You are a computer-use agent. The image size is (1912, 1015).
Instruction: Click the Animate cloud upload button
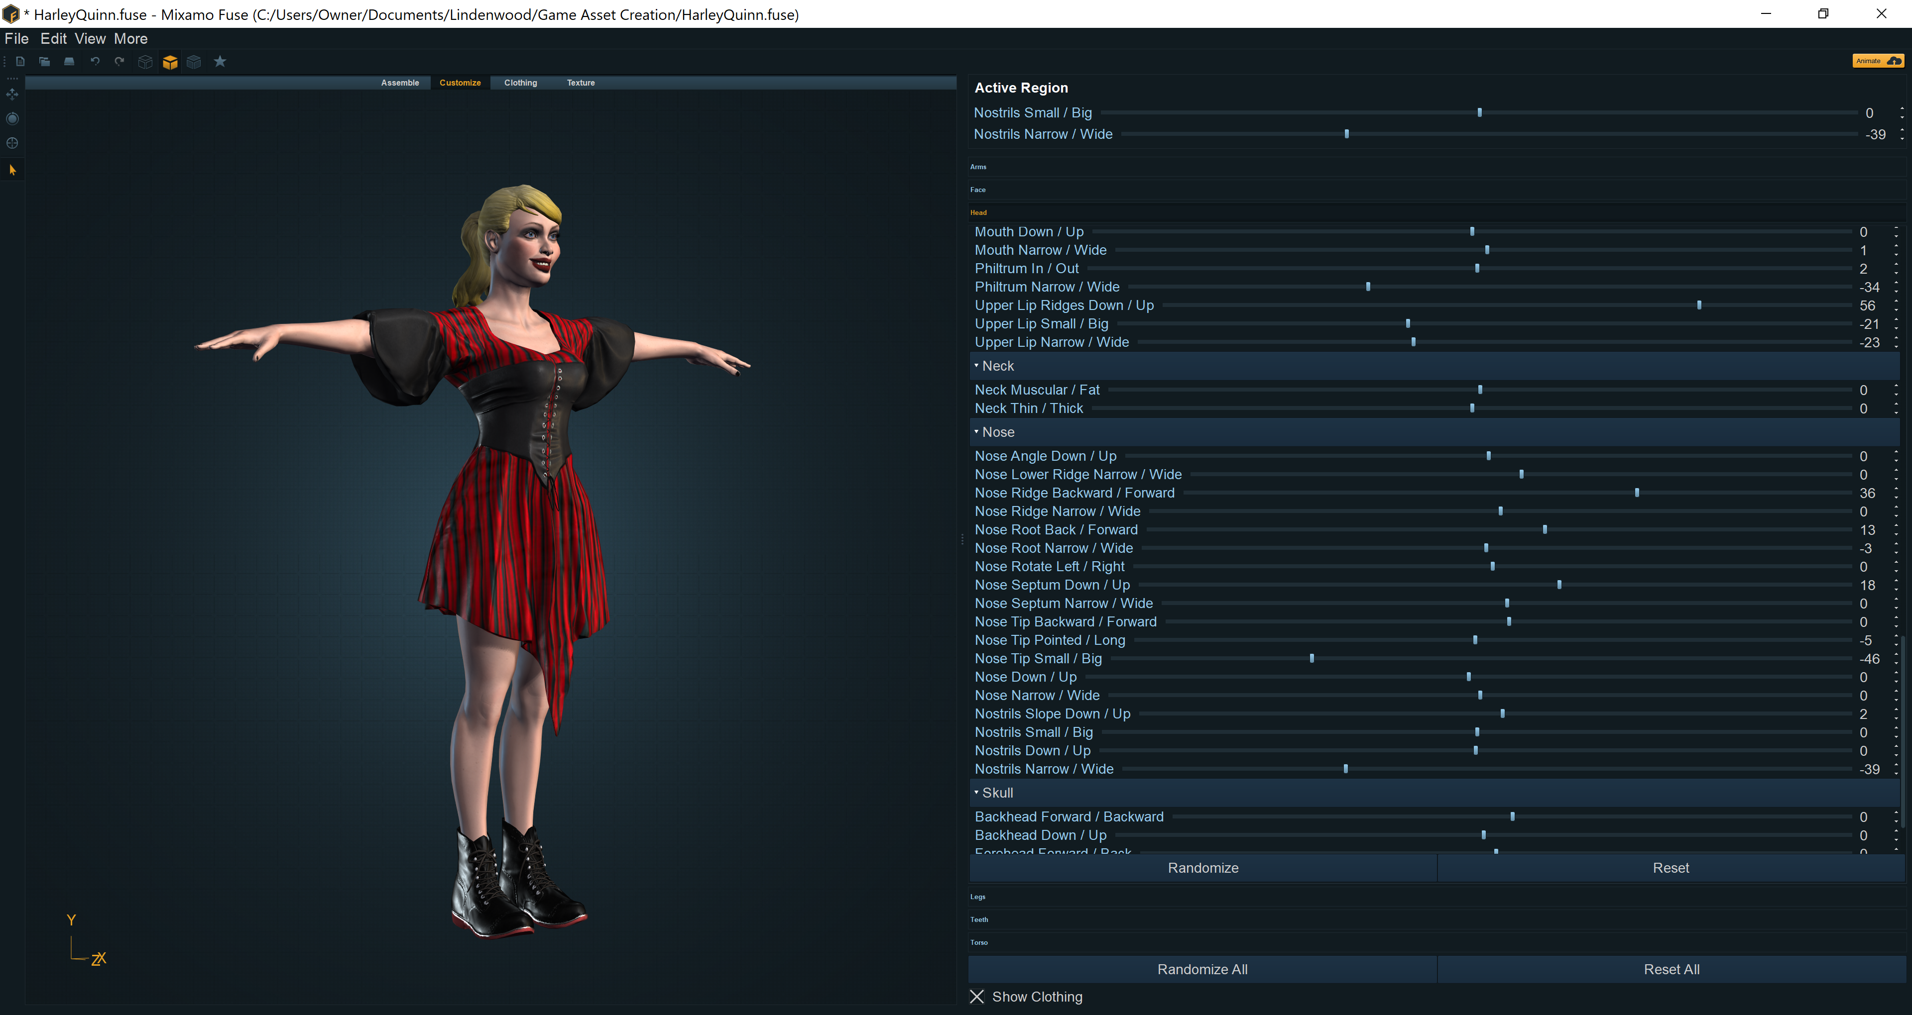click(x=1878, y=61)
